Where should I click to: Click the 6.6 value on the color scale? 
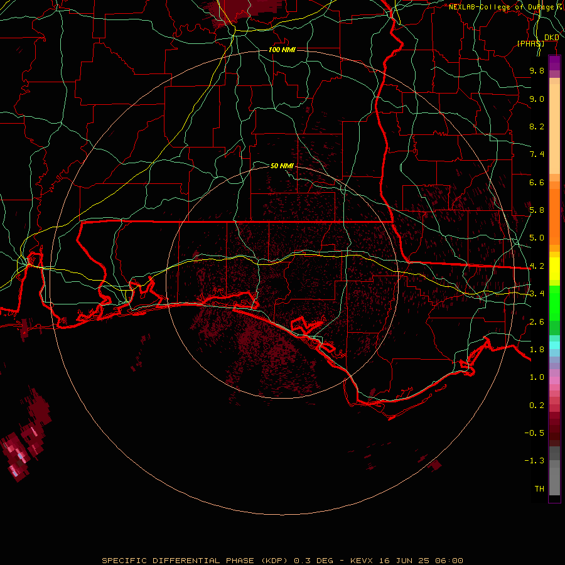537,182
